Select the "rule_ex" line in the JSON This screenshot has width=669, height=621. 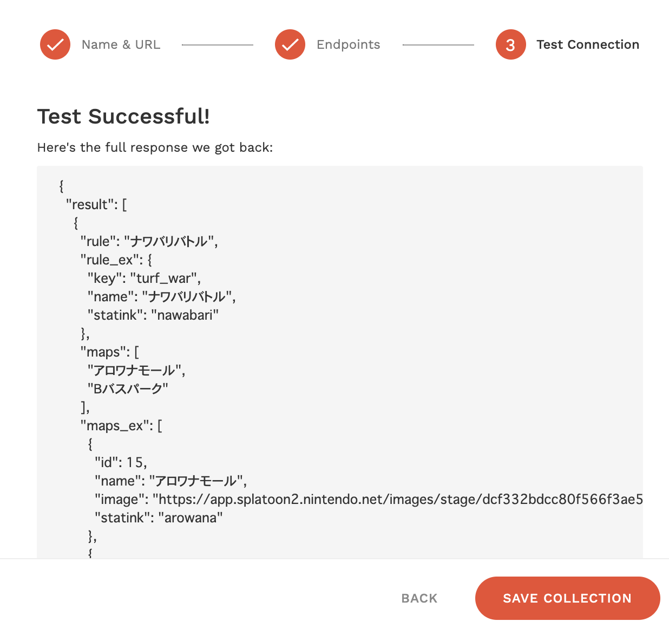click(x=116, y=260)
